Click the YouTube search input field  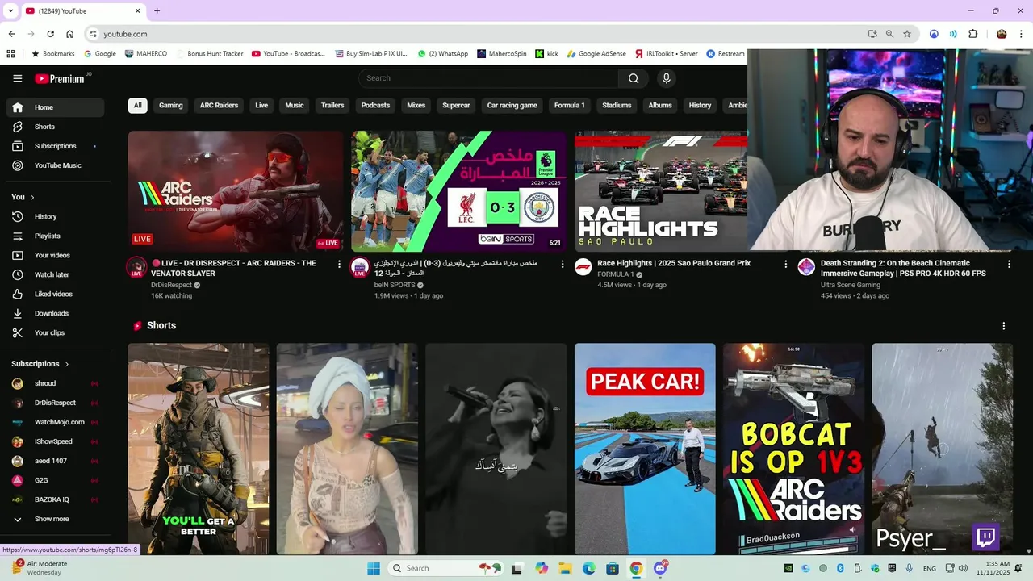(488, 78)
